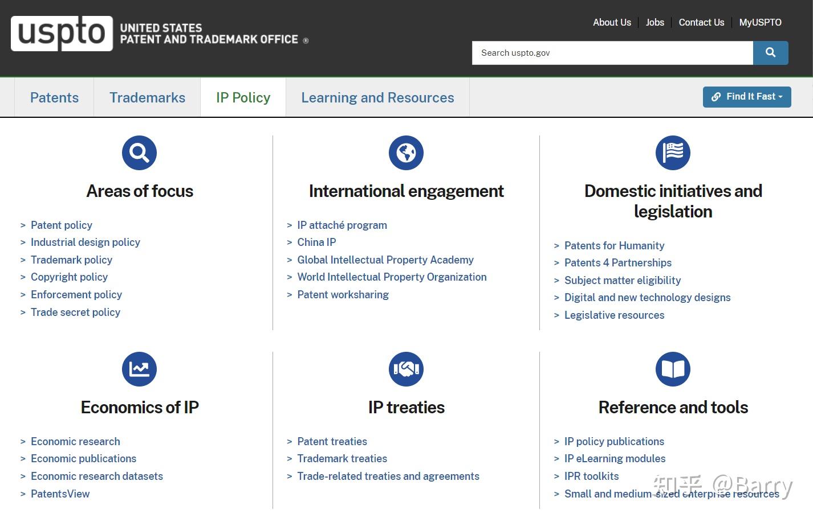Launch the PatentsView link

pyautogui.click(x=60, y=494)
